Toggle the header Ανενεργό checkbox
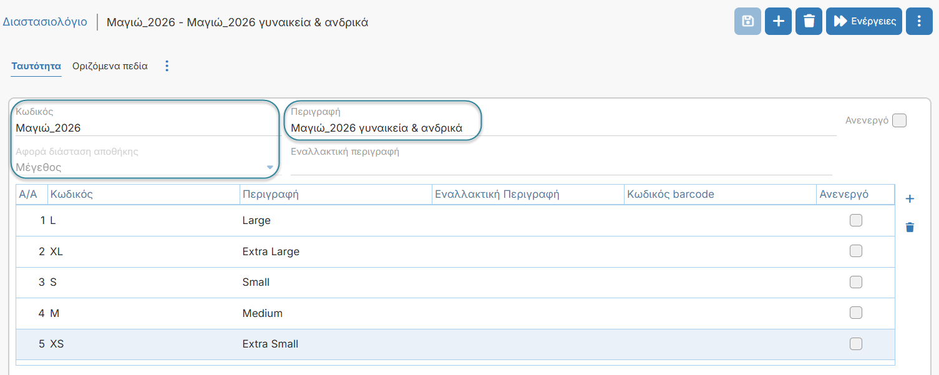This screenshot has width=939, height=375. [899, 120]
